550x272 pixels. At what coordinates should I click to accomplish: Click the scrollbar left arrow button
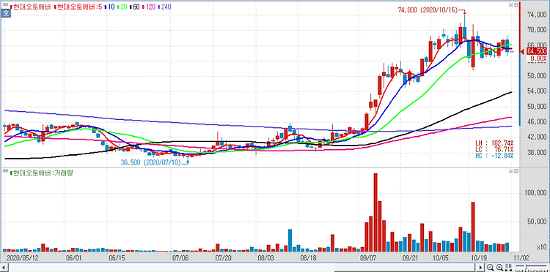pos(3,268)
